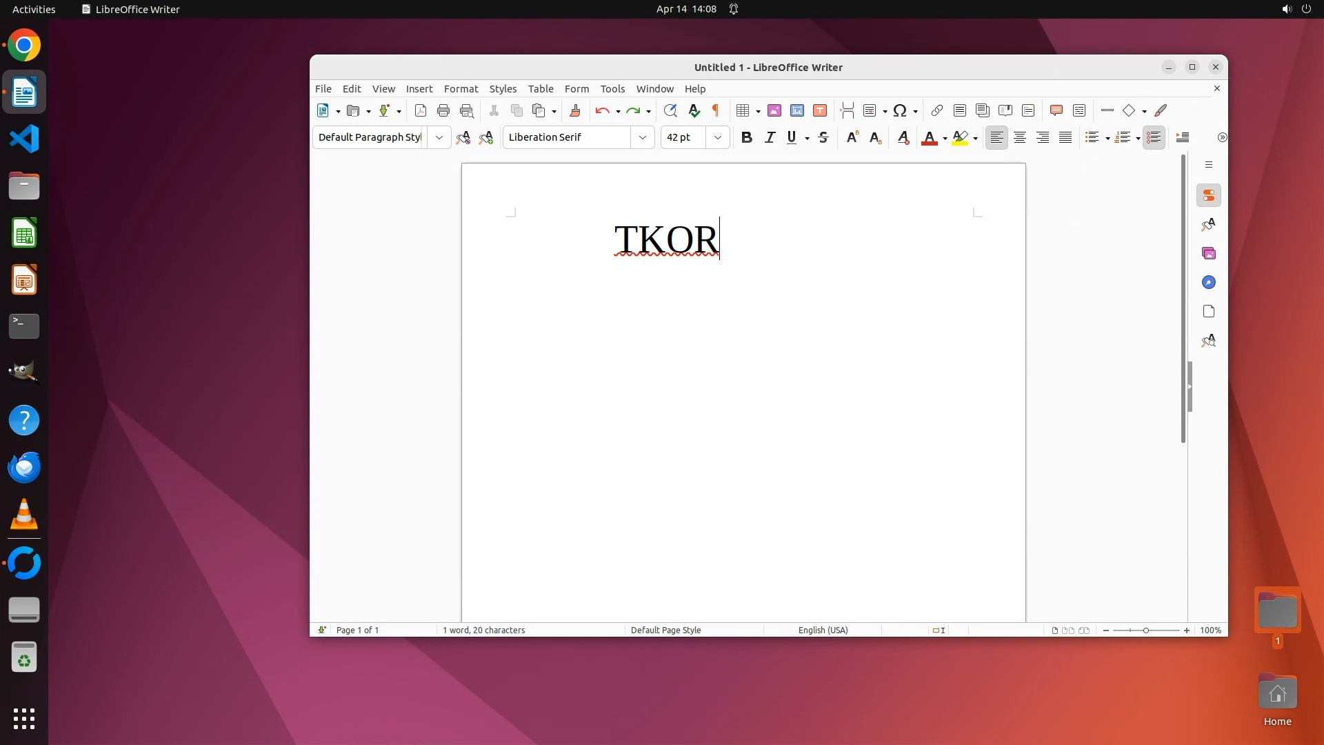Expand the Liberation Serif font name dropdown
1324x745 pixels.
pyautogui.click(x=642, y=137)
